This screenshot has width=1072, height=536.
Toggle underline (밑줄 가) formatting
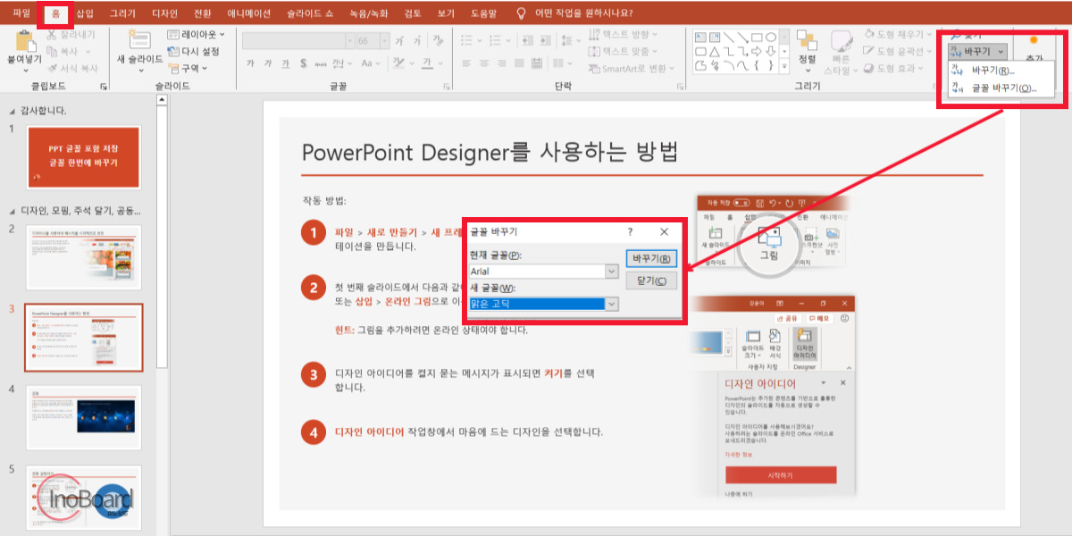pyautogui.click(x=286, y=63)
